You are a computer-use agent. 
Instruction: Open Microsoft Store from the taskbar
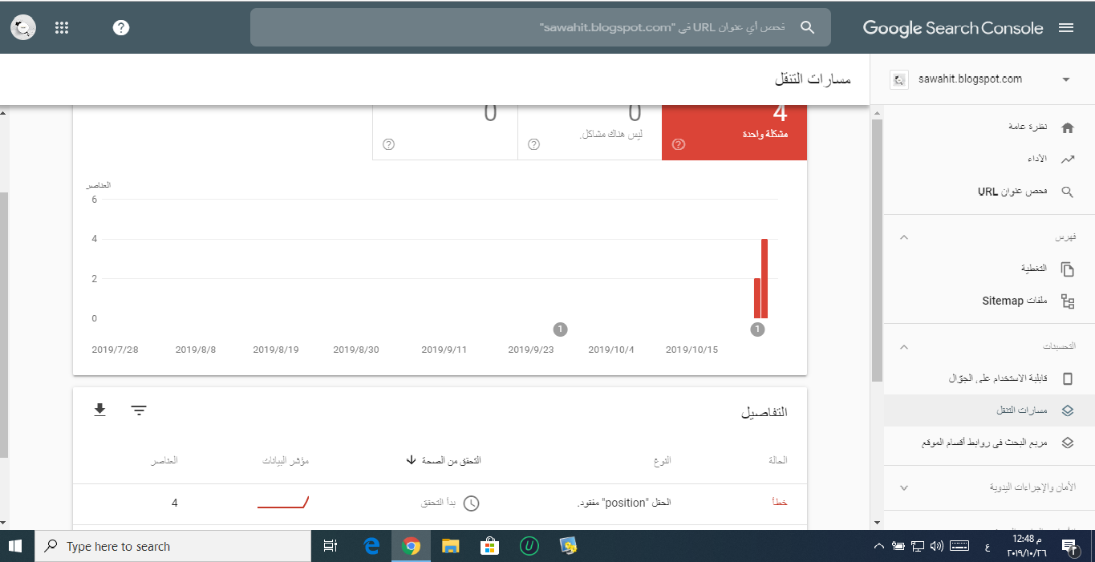pyautogui.click(x=490, y=546)
